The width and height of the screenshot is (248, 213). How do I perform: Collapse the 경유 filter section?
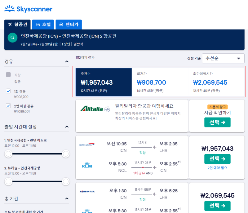67,61
